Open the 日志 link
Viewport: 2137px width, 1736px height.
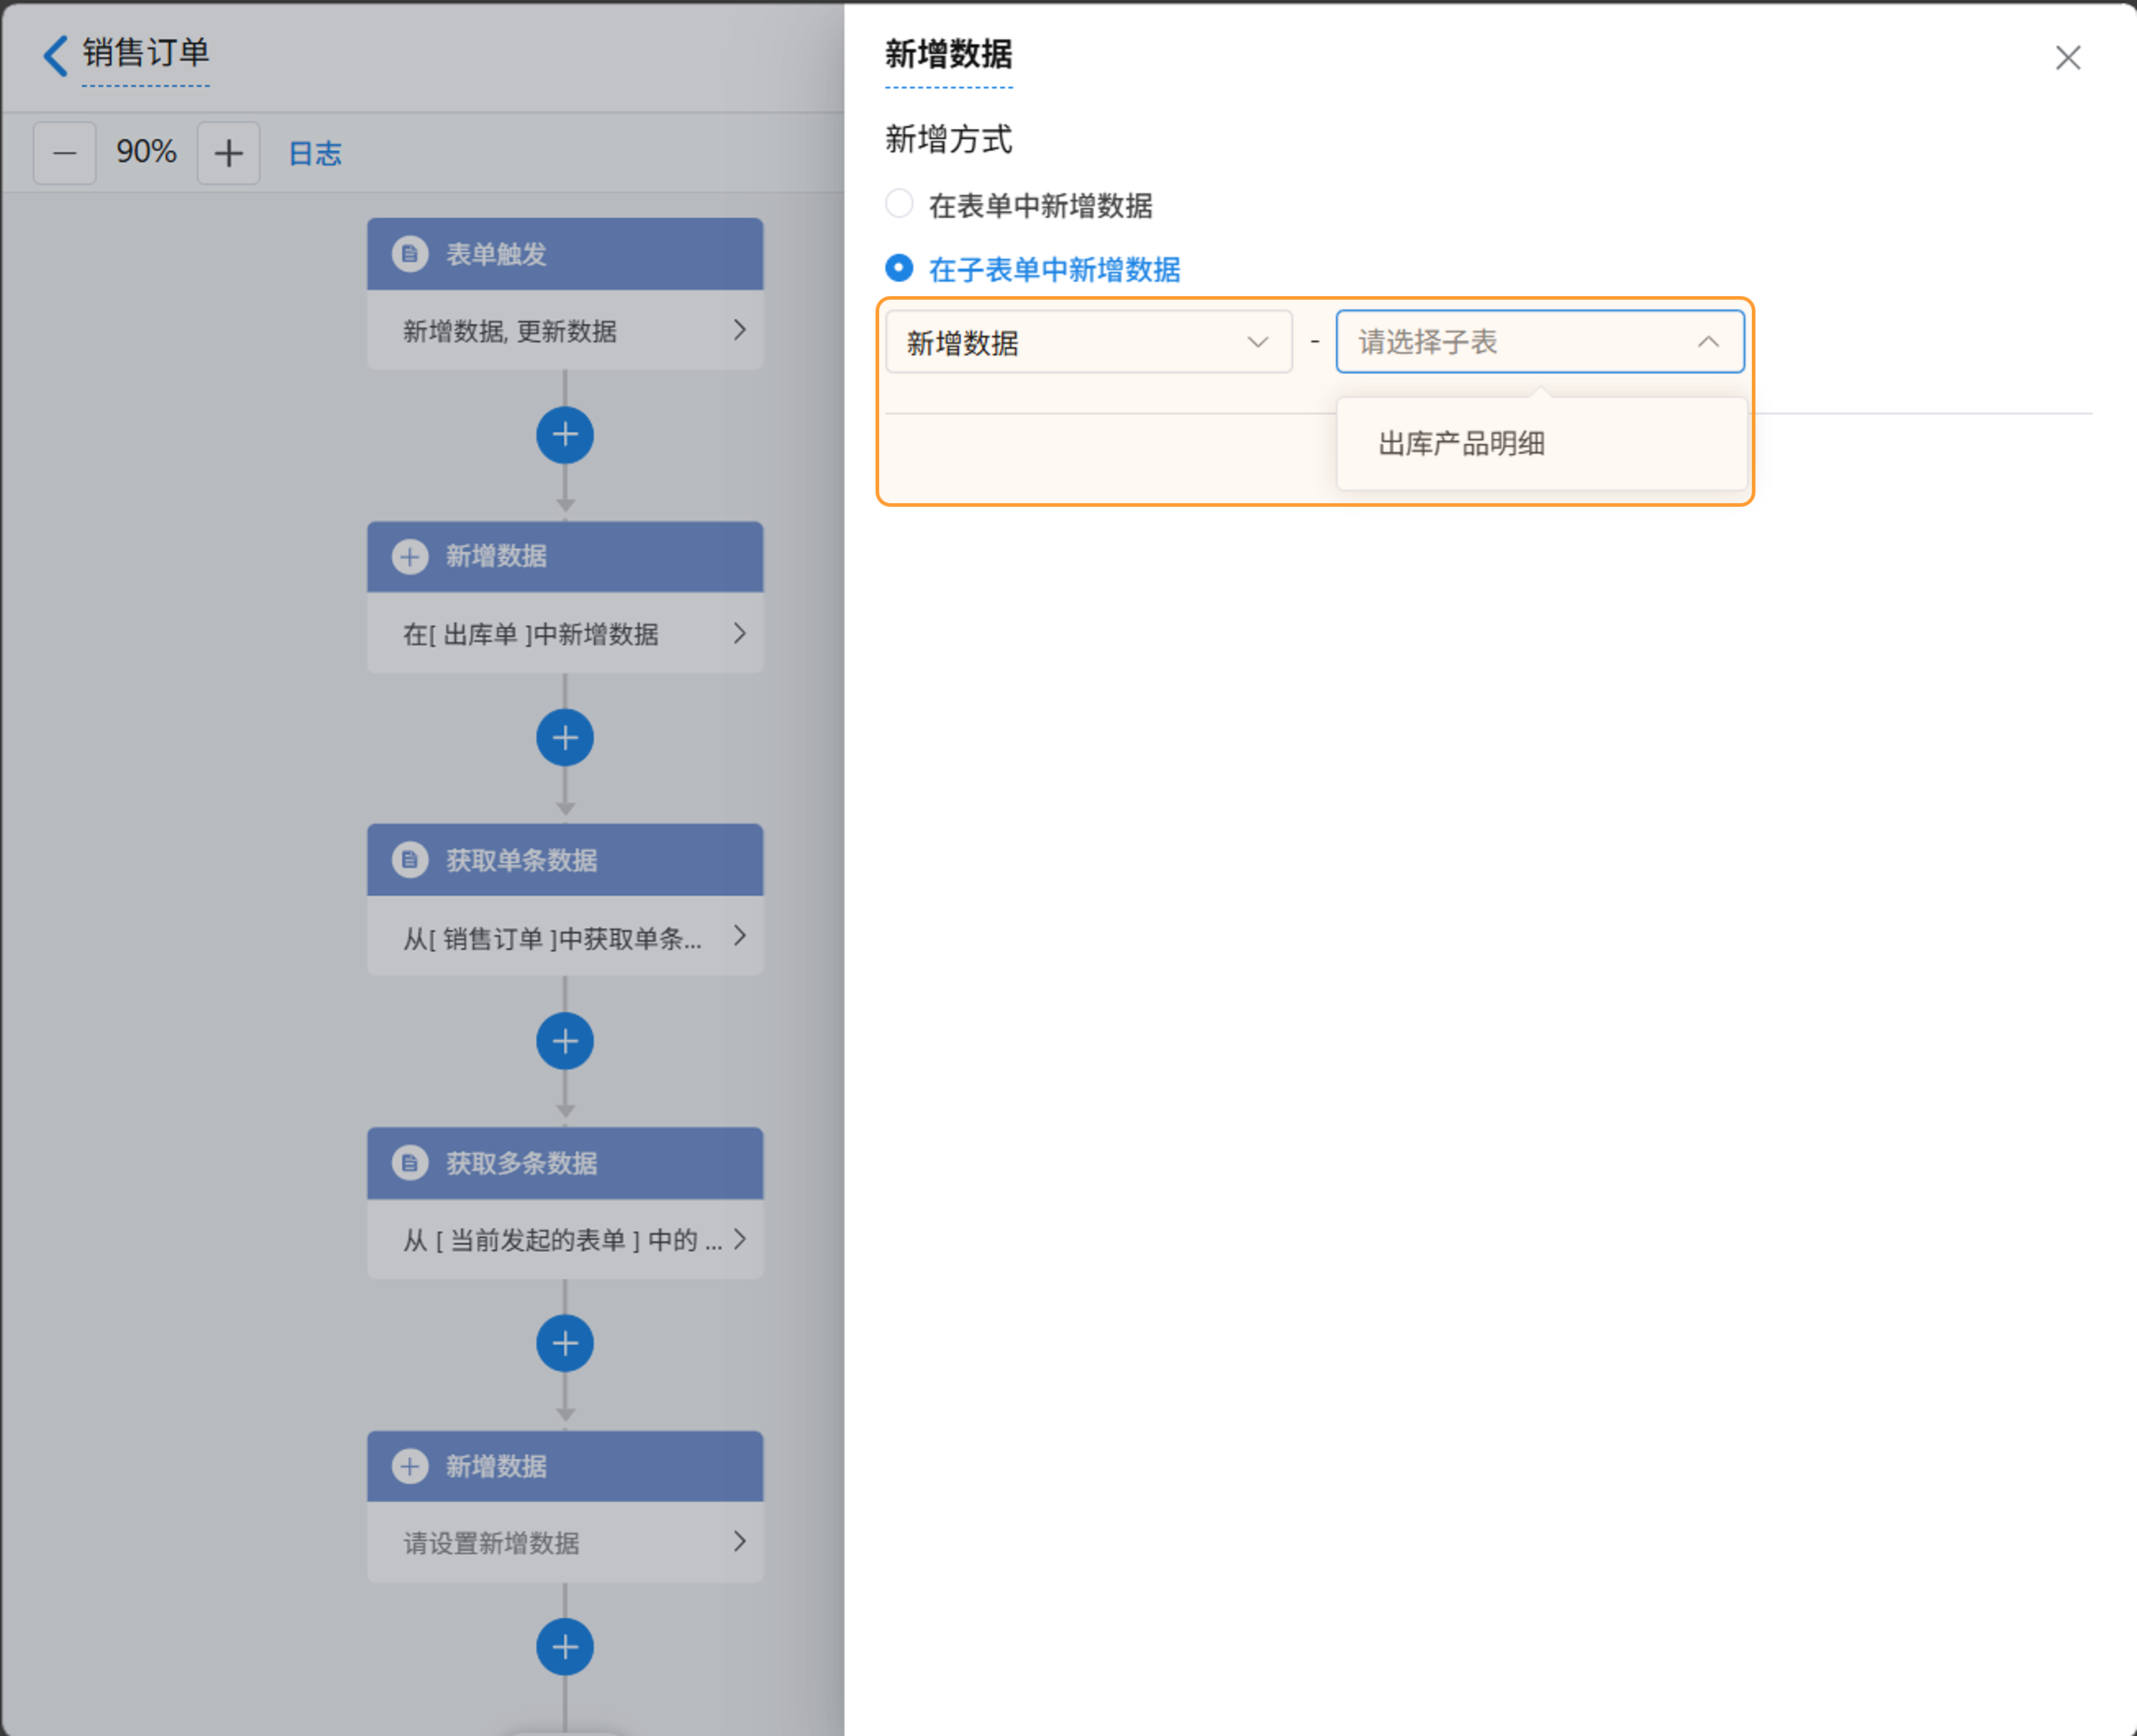pyautogui.click(x=315, y=153)
